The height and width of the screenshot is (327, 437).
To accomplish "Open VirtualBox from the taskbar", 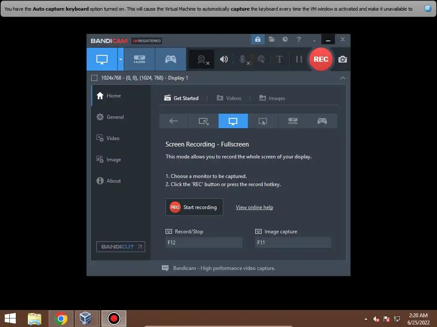I will (x=85, y=318).
